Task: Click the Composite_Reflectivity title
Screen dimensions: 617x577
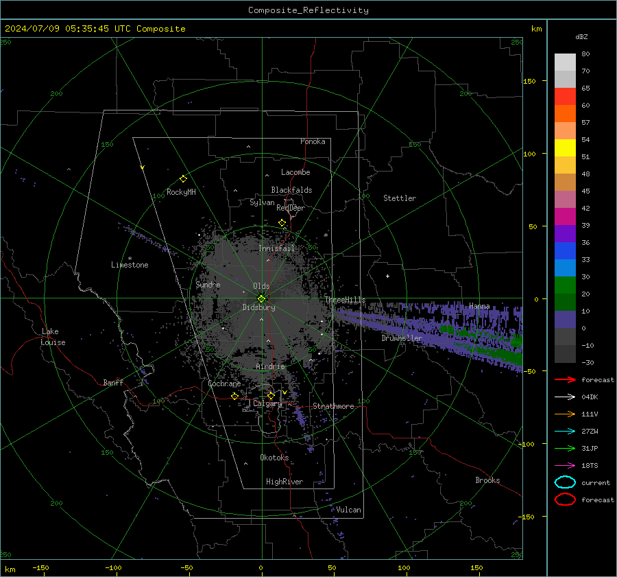Action: point(308,10)
